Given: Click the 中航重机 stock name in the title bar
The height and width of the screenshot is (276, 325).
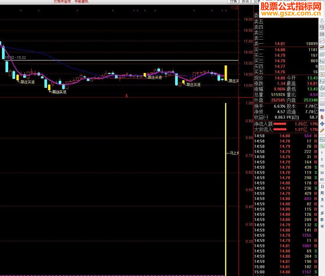Looking at the screenshot, I should [x=81, y=2].
